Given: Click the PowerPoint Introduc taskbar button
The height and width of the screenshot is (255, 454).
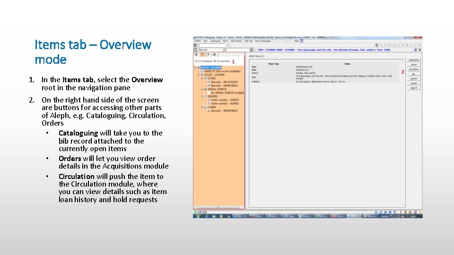Looking at the screenshot, I should tap(338, 216).
